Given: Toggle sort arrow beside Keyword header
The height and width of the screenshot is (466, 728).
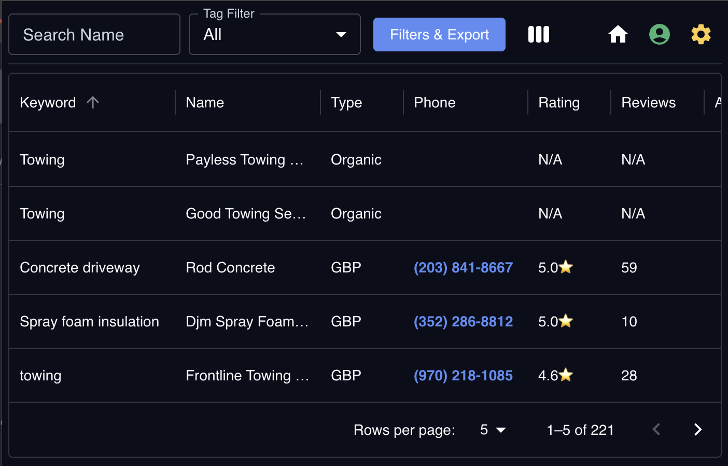Looking at the screenshot, I should 93,102.
